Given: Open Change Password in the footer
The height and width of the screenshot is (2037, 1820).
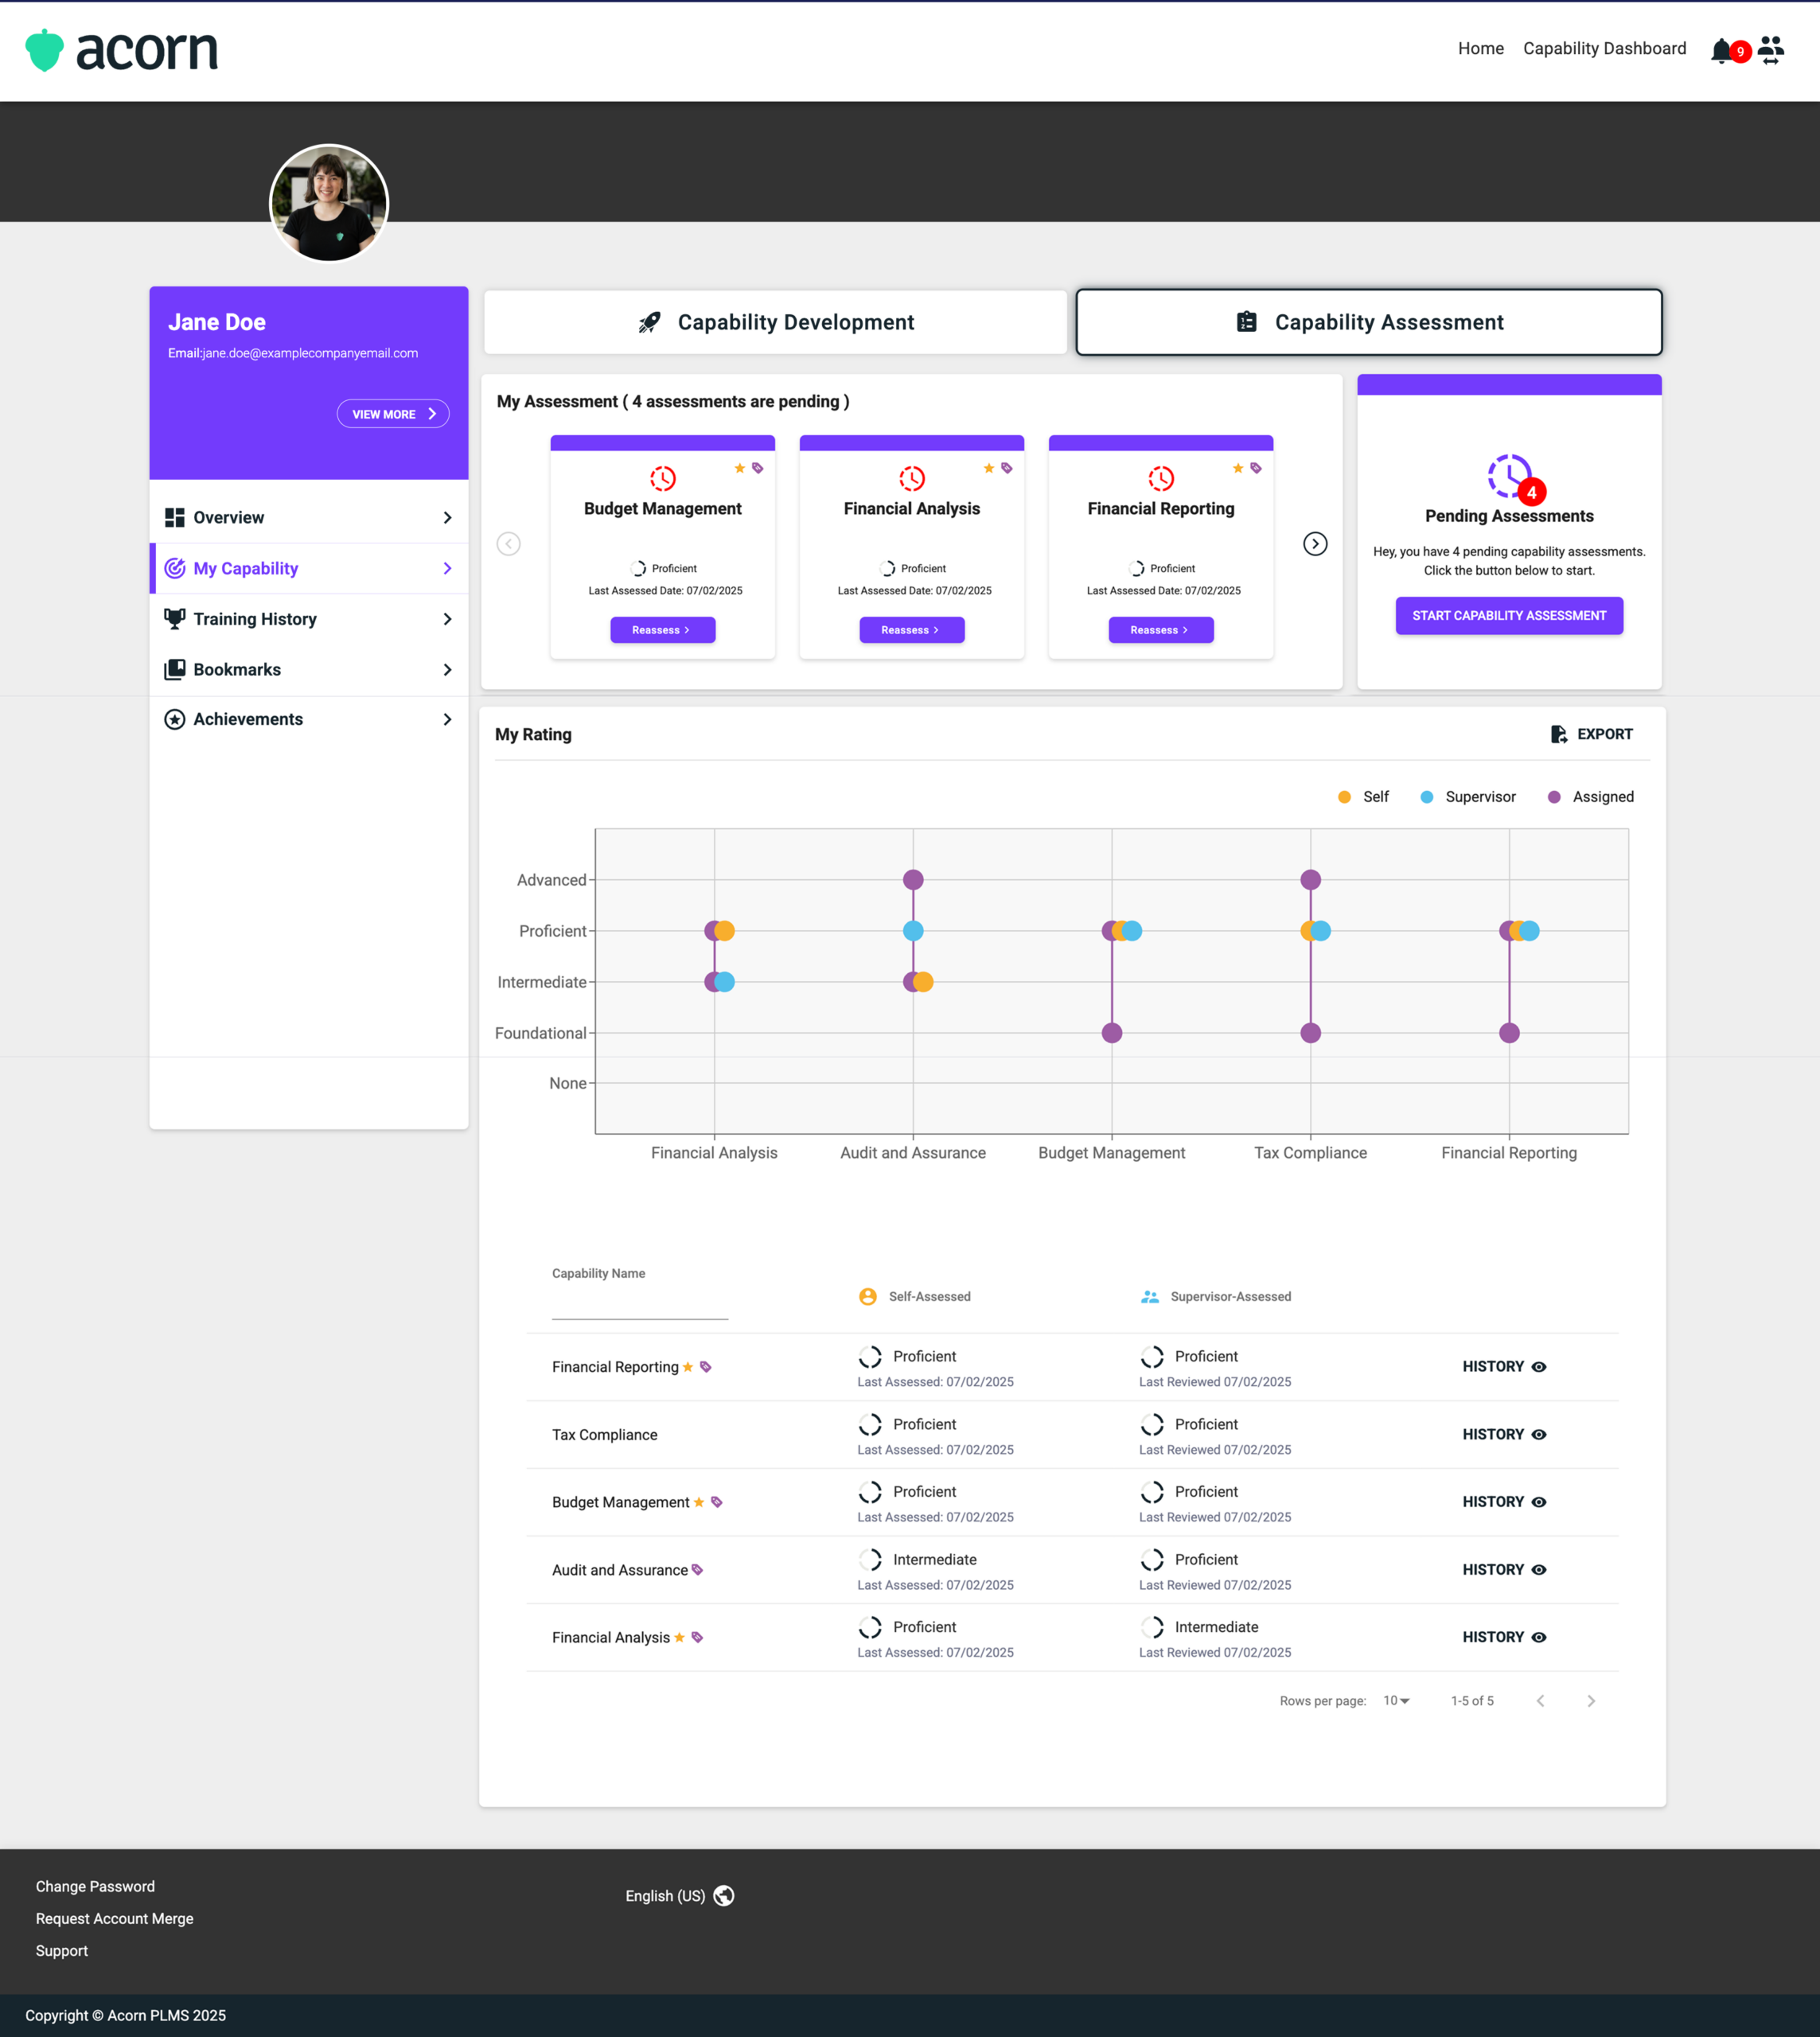Looking at the screenshot, I should (94, 1886).
